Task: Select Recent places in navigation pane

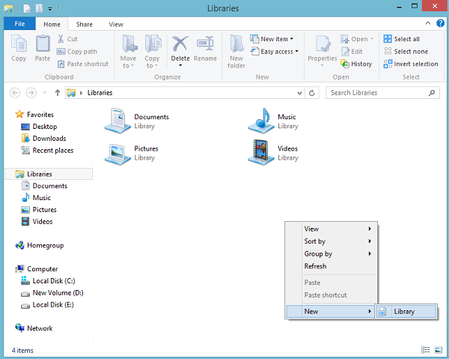Action: [x=47, y=151]
